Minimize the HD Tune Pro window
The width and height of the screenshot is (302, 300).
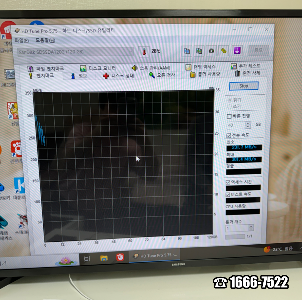pyautogui.click(x=234, y=29)
